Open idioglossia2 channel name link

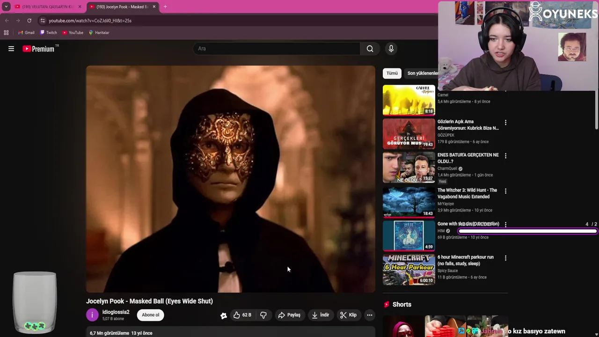tap(116, 312)
